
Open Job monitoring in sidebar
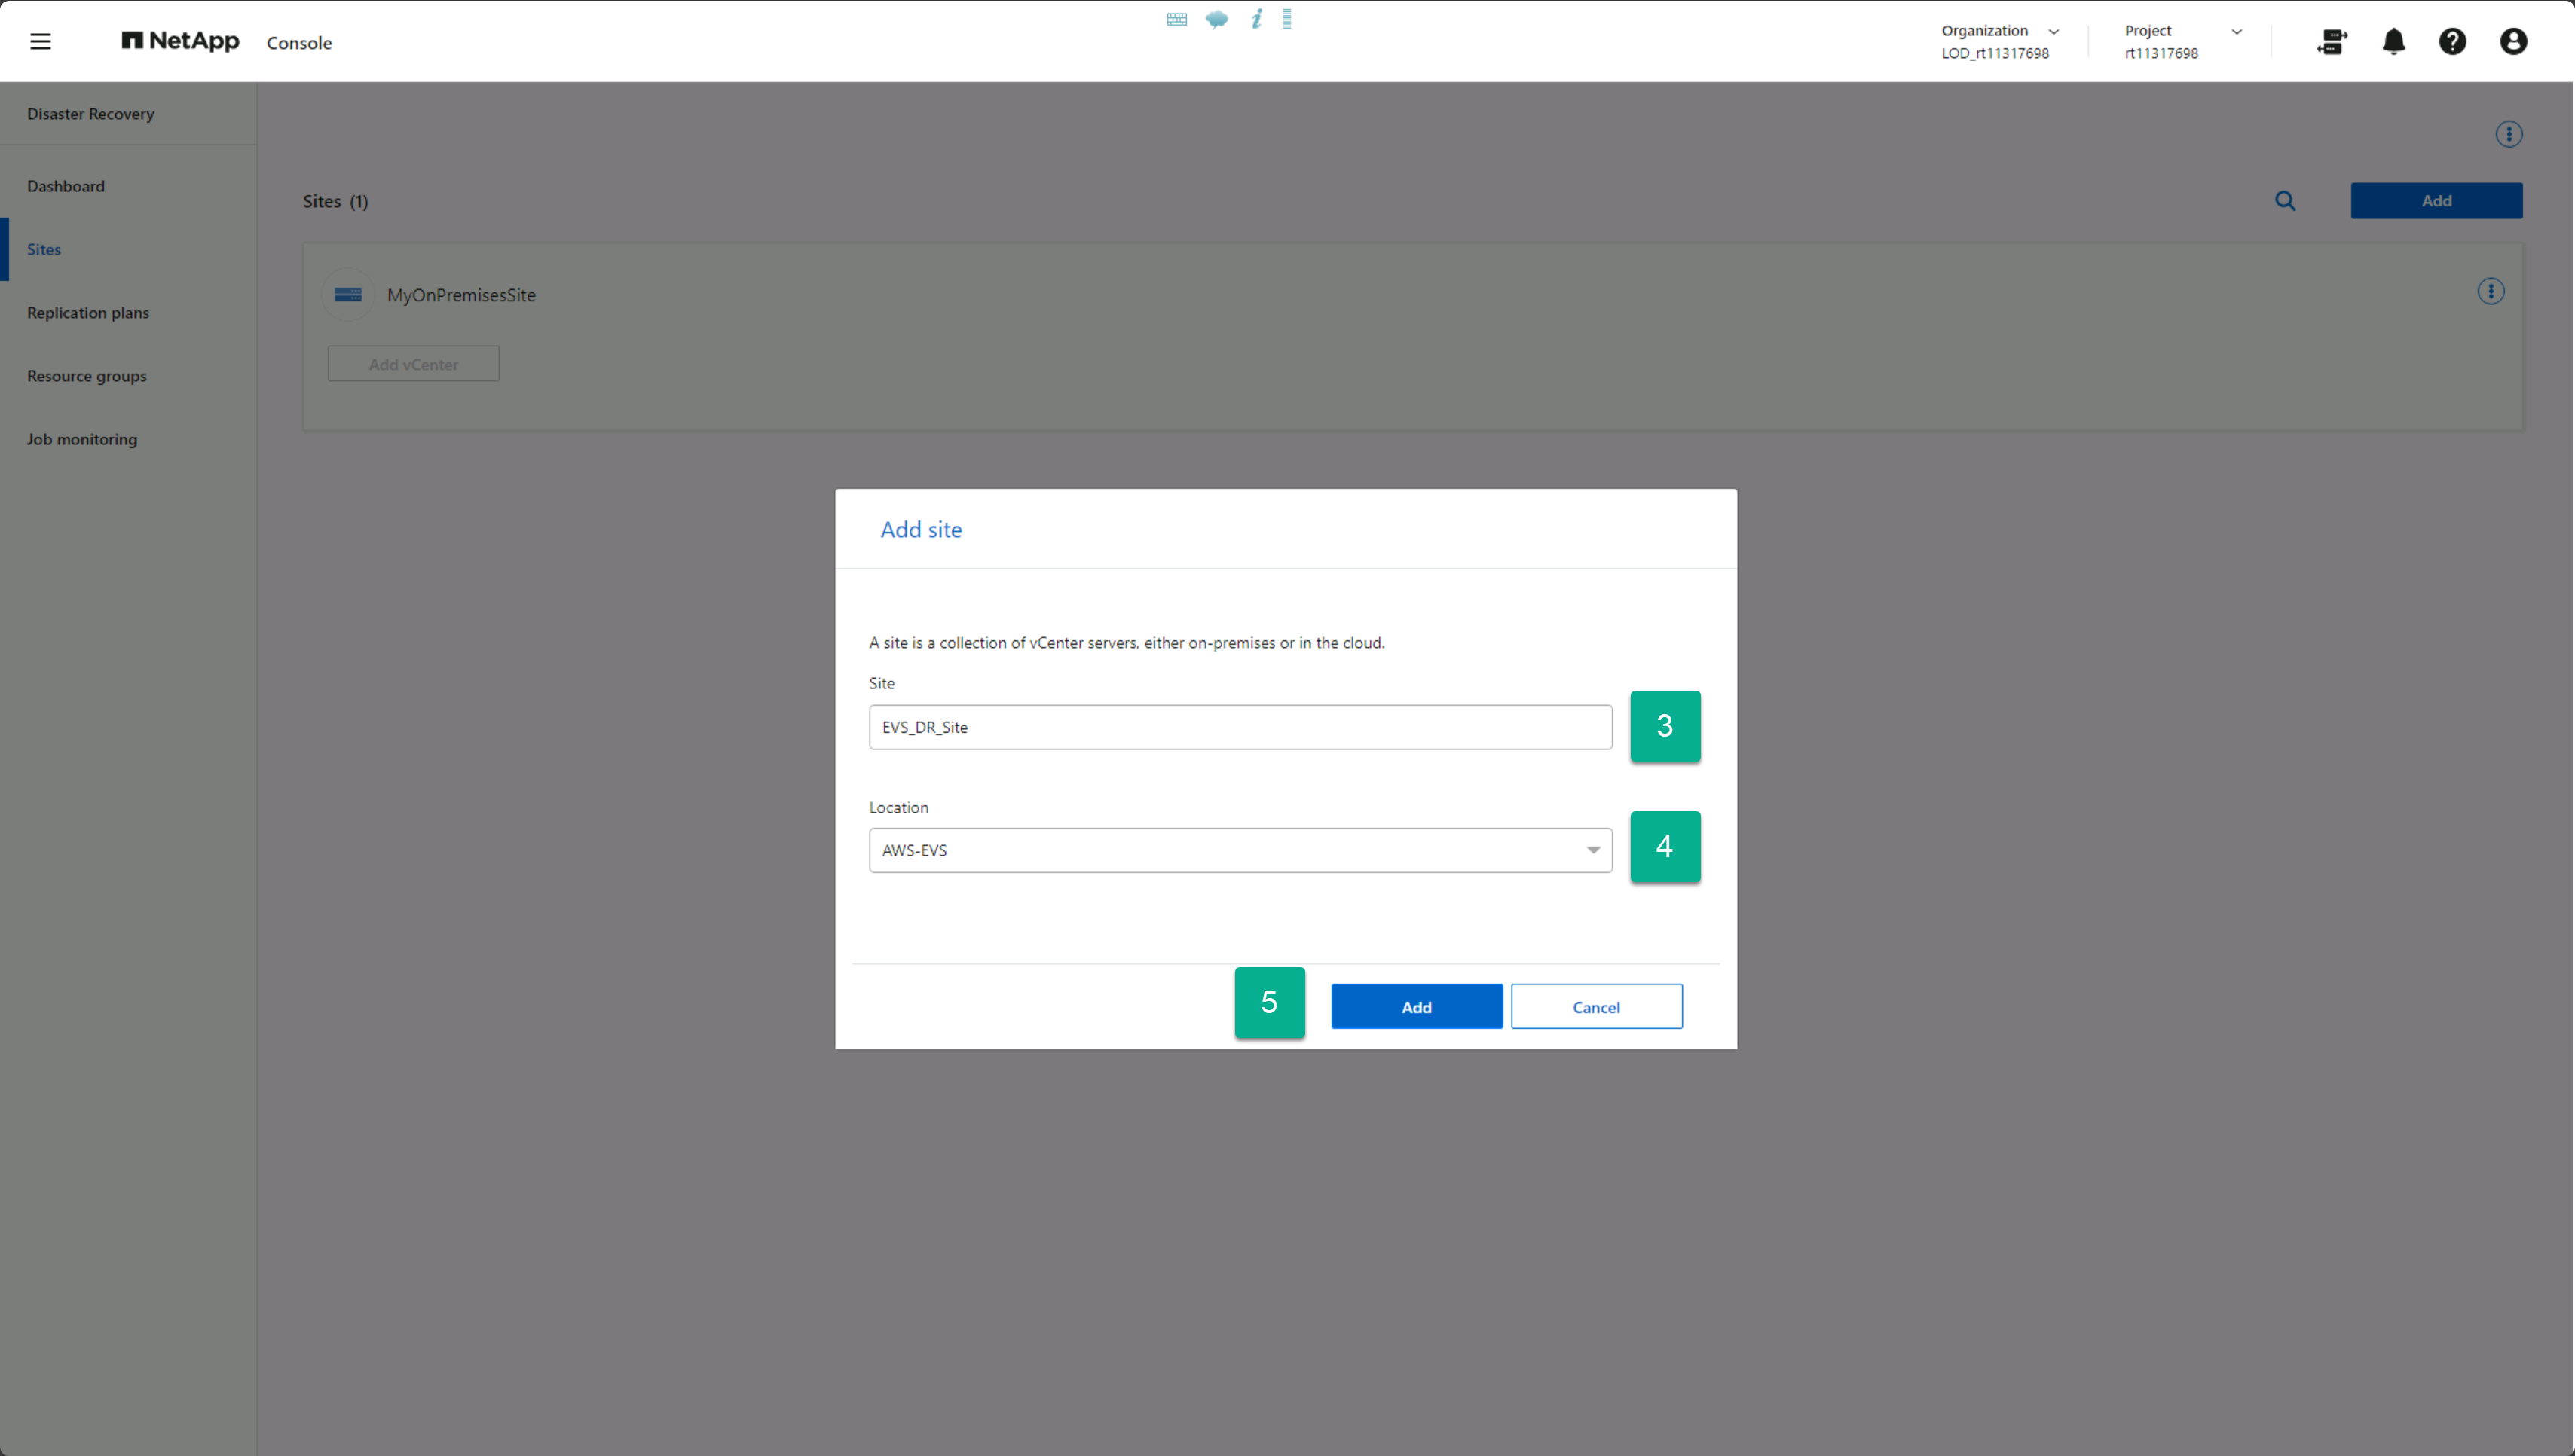coord(82,439)
